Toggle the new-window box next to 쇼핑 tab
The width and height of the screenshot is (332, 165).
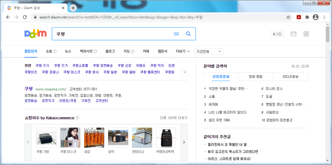(x=55, y=51)
